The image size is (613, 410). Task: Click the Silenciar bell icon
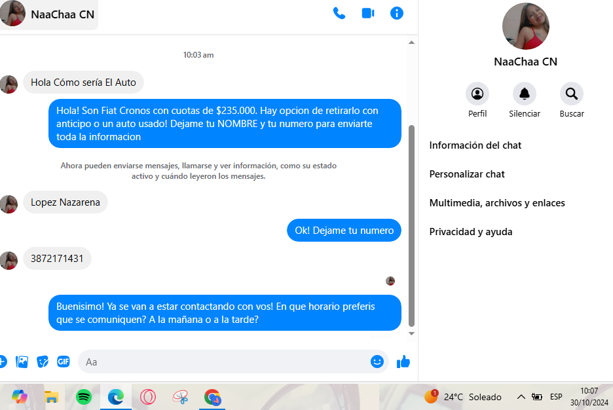(524, 94)
